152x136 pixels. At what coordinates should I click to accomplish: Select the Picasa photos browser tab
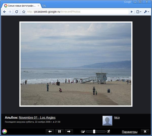[x=22, y=6]
